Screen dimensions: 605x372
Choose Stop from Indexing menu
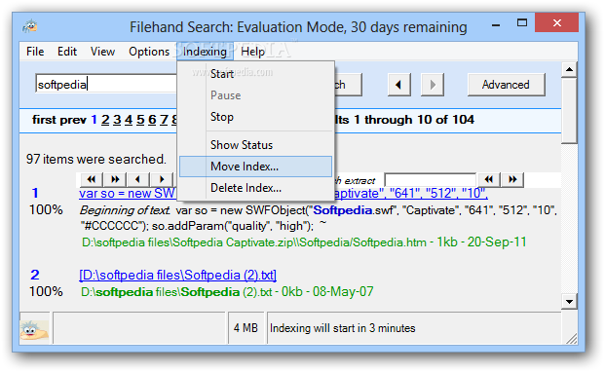(x=255, y=117)
